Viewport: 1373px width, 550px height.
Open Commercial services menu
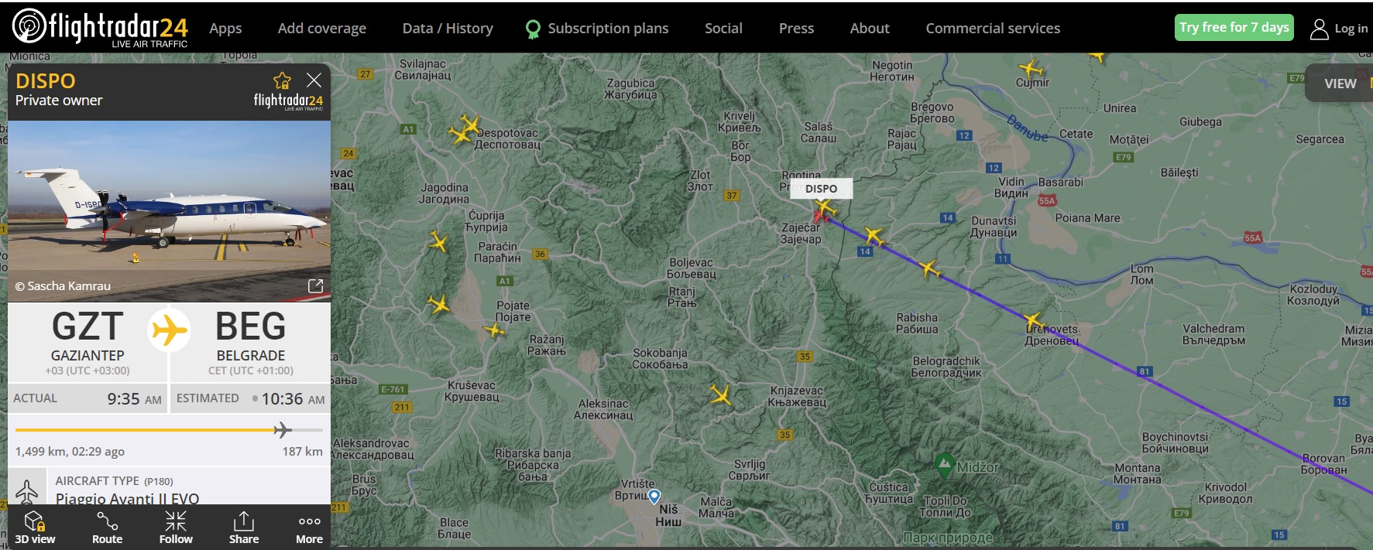(993, 29)
